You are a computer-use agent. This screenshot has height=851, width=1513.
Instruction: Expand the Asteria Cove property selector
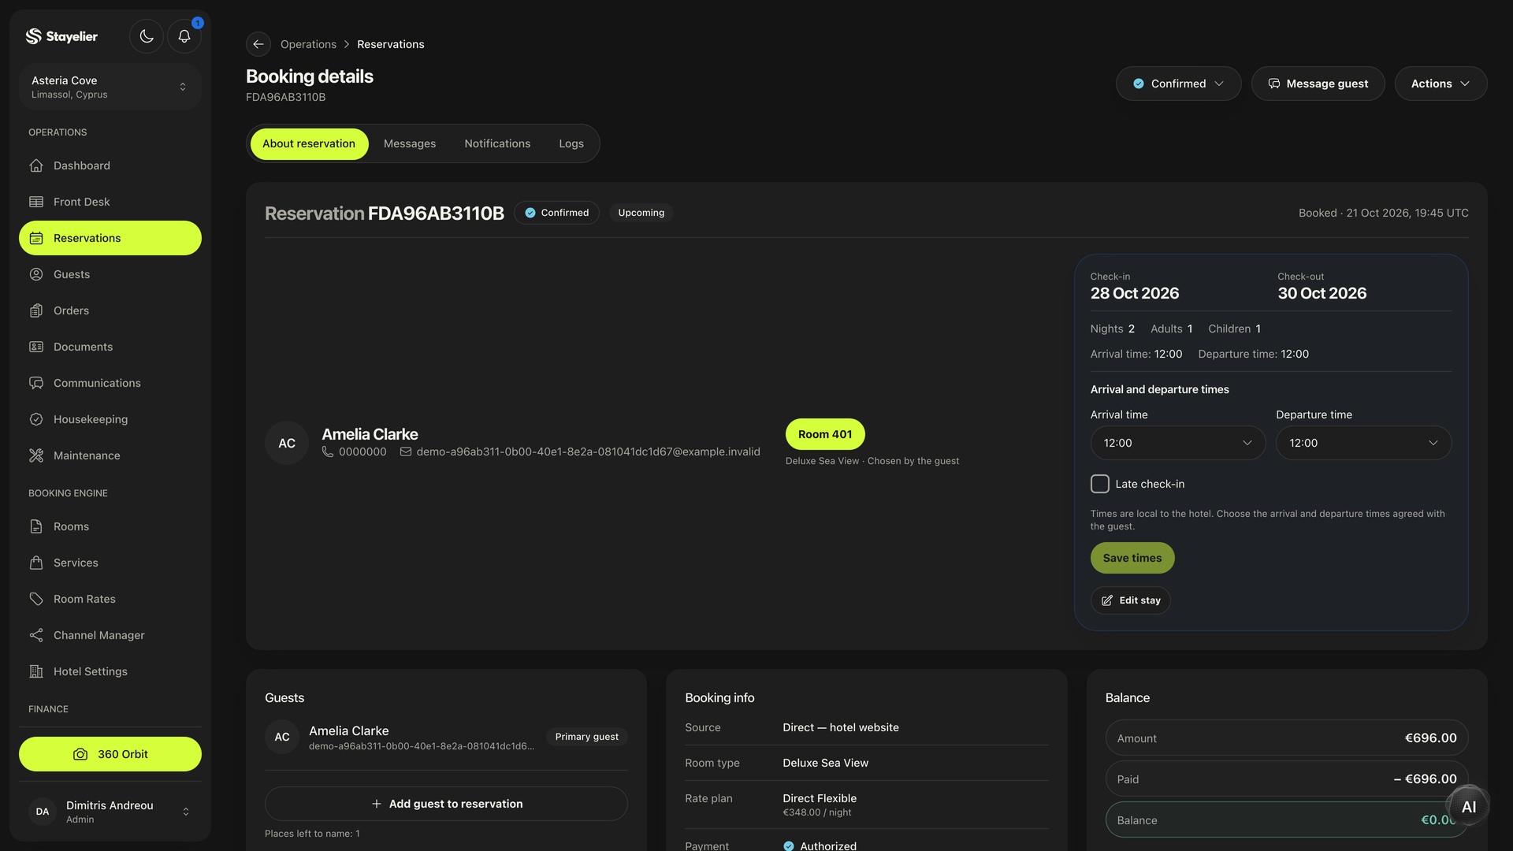110,87
